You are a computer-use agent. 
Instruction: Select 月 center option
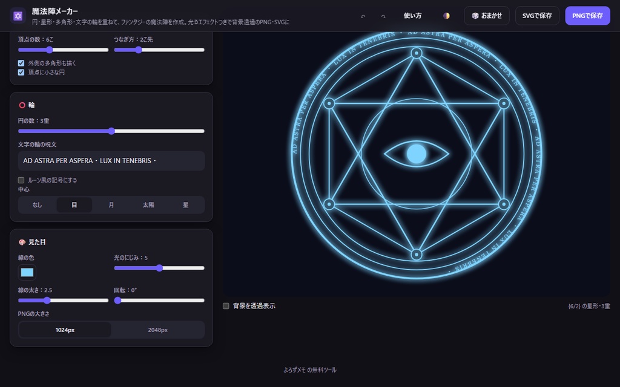pos(111,205)
